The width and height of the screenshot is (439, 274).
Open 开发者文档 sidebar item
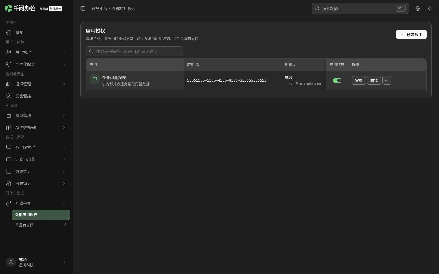41,225
